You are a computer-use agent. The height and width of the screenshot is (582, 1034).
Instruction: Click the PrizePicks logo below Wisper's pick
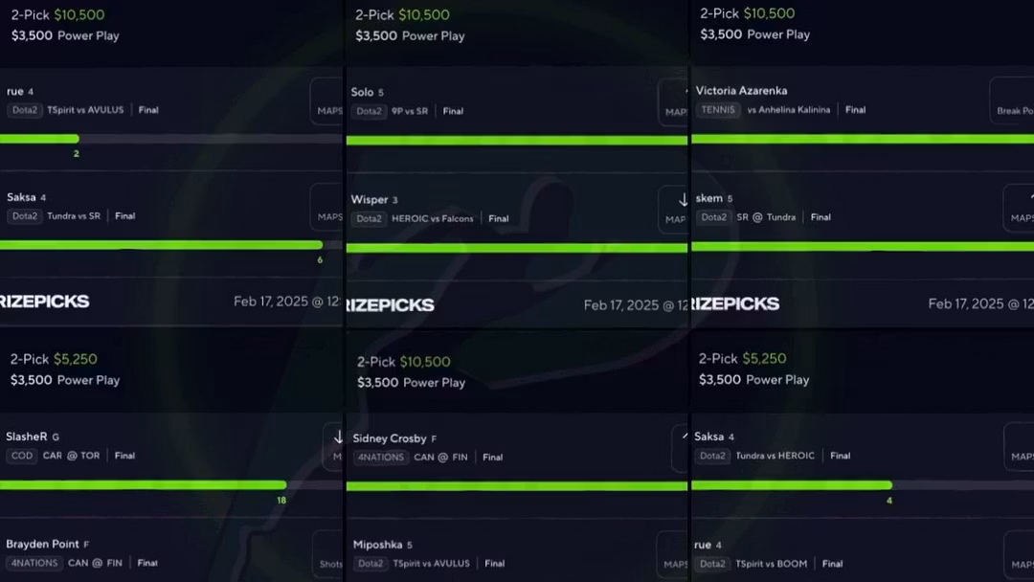pos(391,305)
